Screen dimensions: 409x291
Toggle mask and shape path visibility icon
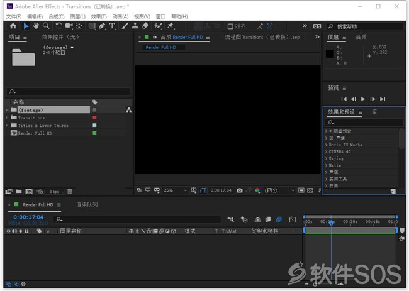203,190
